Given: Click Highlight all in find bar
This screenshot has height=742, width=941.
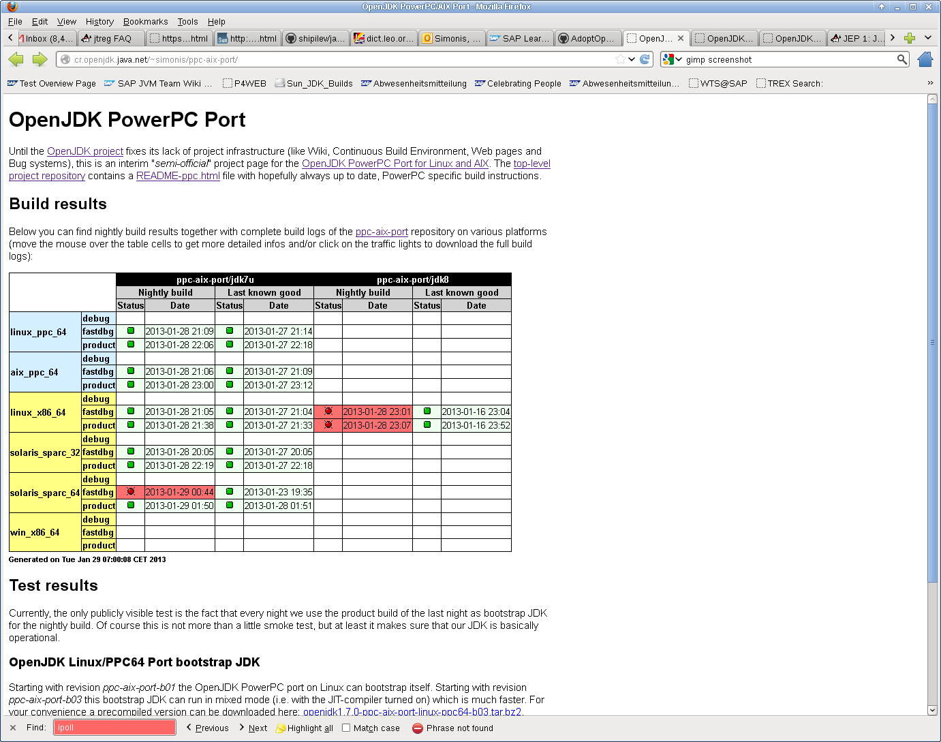Looking at the screenshot, I should click(x=305, y=728).
